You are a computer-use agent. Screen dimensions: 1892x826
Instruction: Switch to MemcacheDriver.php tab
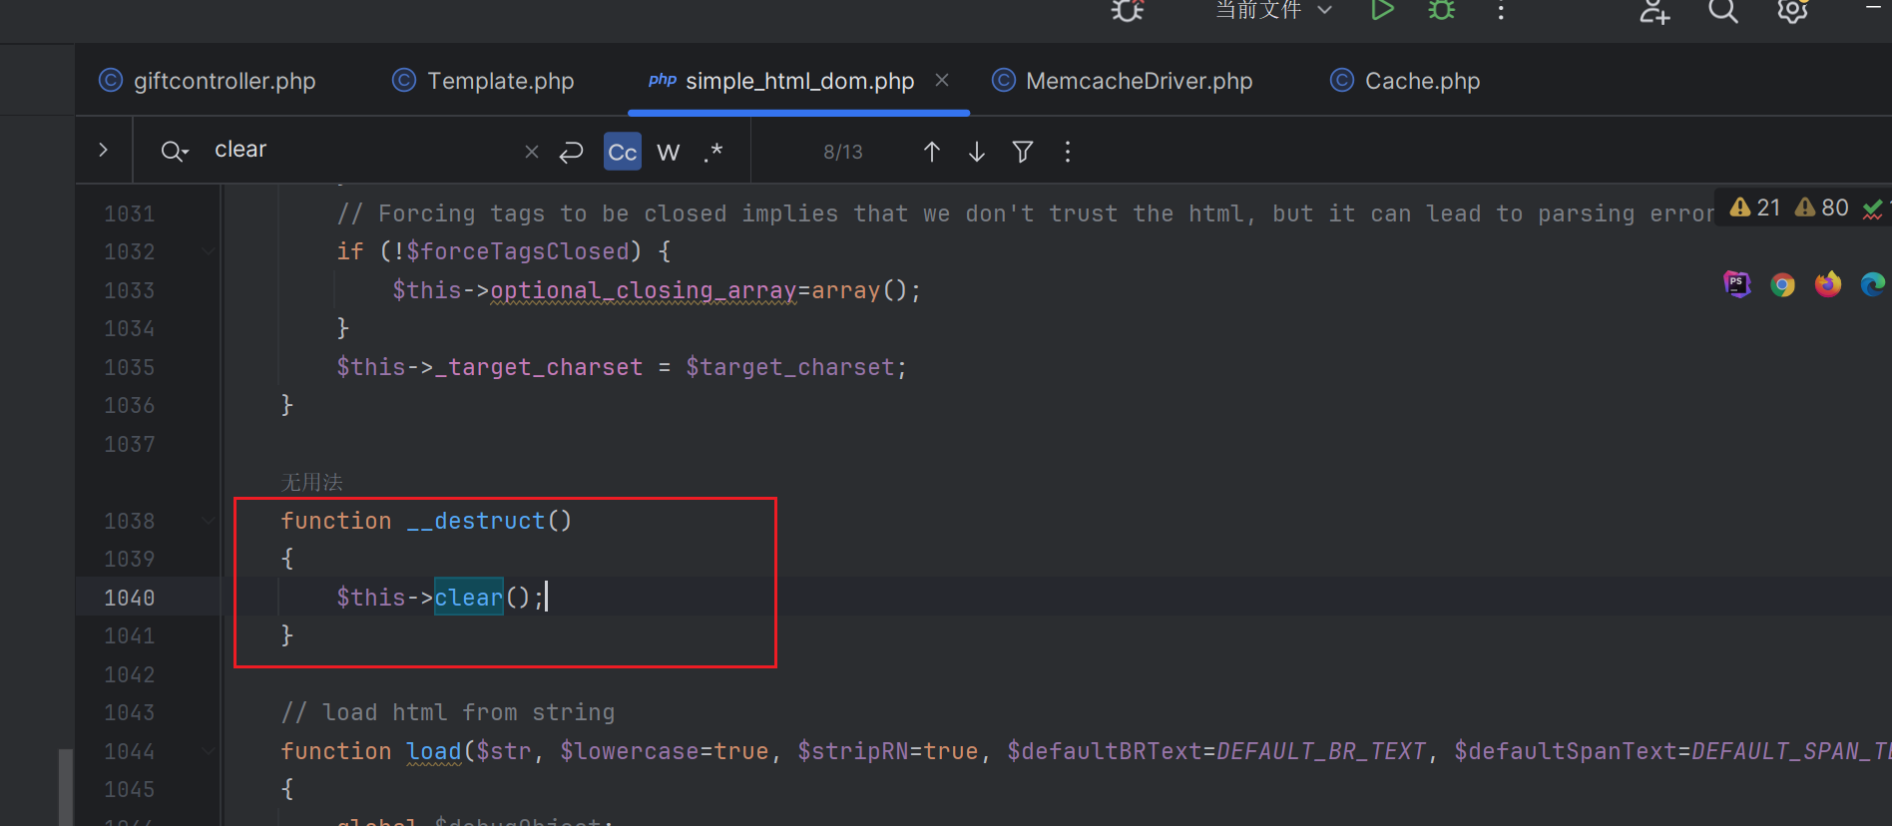(1122, 81)
